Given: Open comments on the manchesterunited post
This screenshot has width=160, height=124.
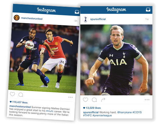Looking at the screenshot, I should (x=21, y=95).
